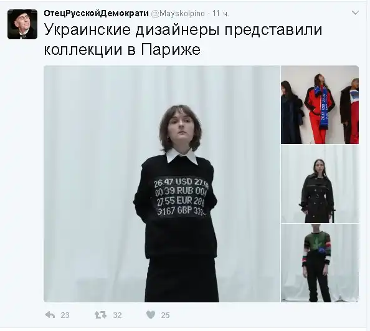Open the ОтецРусскойДемократи display name link
This screenshot has width=370, height=331.
97,14
